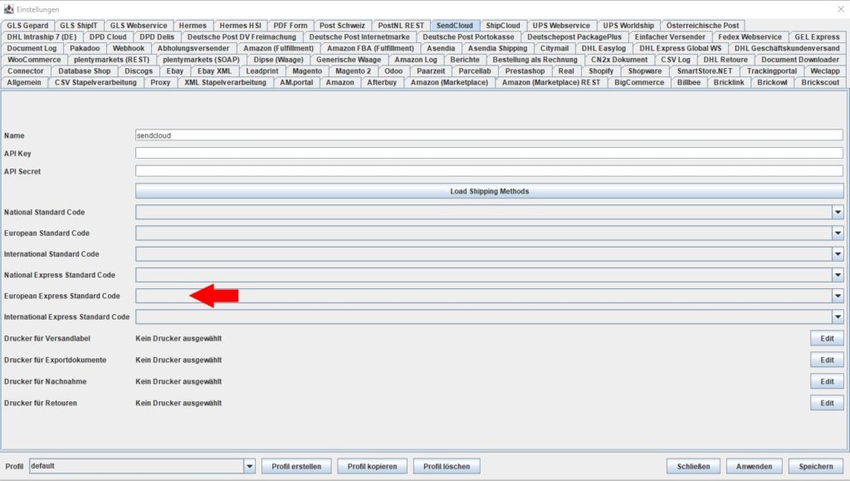Click Profil kopieren button
Viewport: 850px width, 481px height.
(x=372, y=466)
